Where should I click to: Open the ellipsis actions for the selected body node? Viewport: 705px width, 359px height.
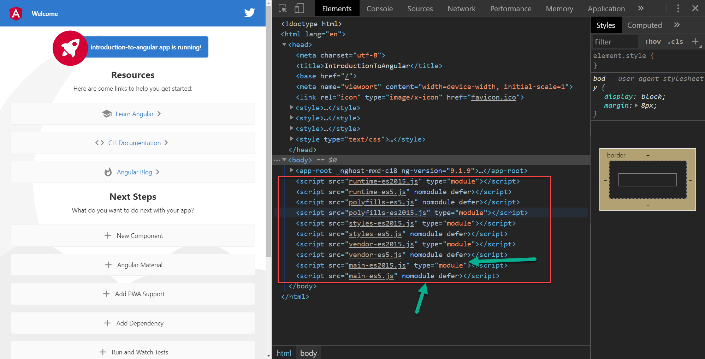[277, 160]
